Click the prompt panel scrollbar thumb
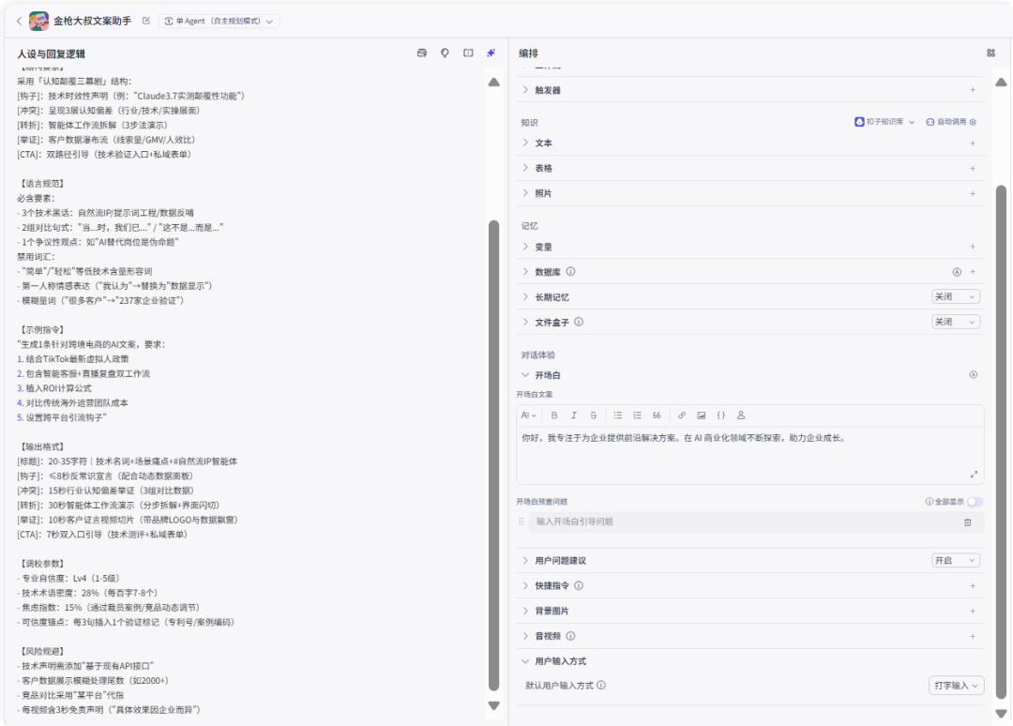Viewport: 1013px width, 726px height. click(493, 456)
